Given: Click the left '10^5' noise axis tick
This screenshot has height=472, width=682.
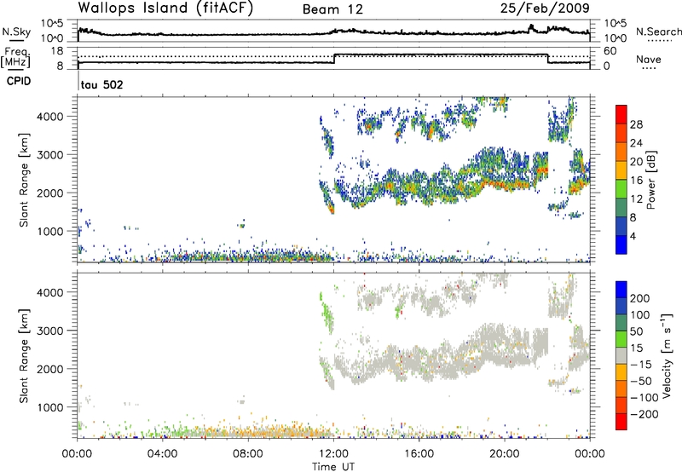Looking at the screenshot, I should click(x=52, y=23).
